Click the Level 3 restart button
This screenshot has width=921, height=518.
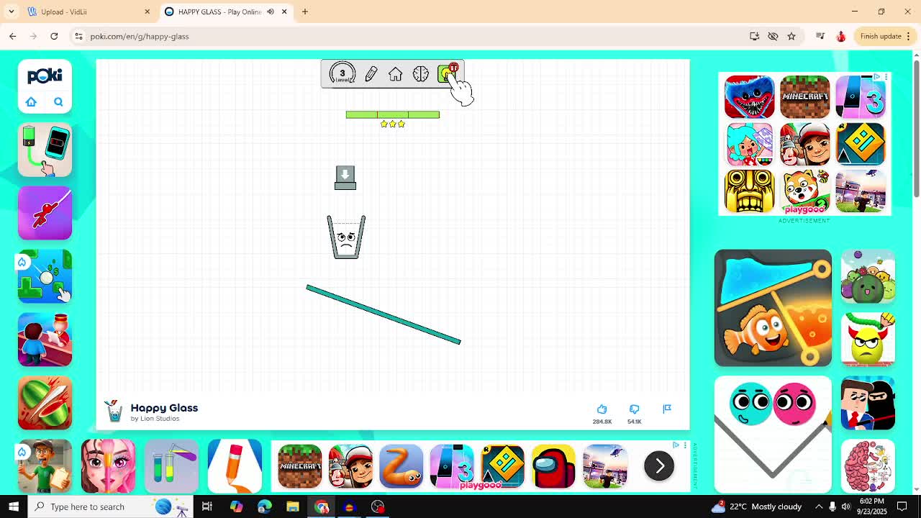click(x=342, y=73)
